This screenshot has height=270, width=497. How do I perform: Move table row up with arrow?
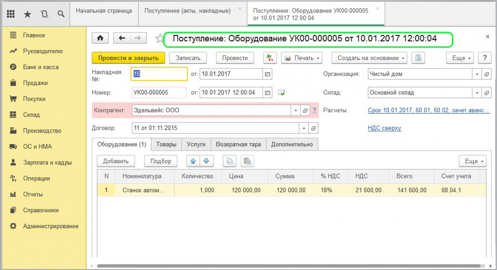click(193, 161)
